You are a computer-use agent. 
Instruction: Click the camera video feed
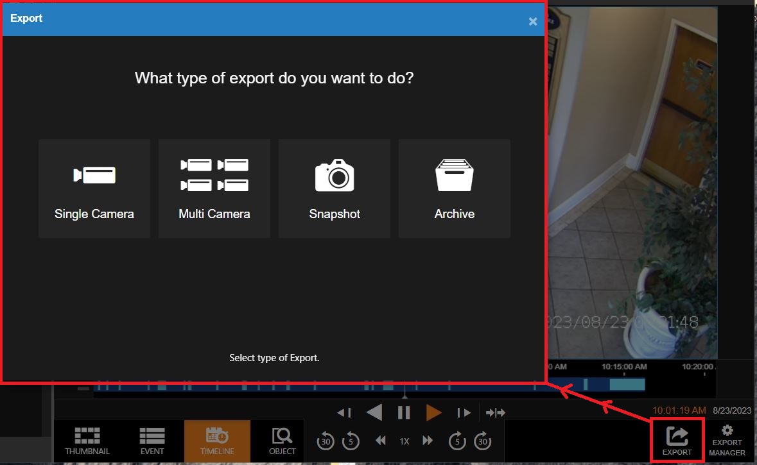point(632,182)
